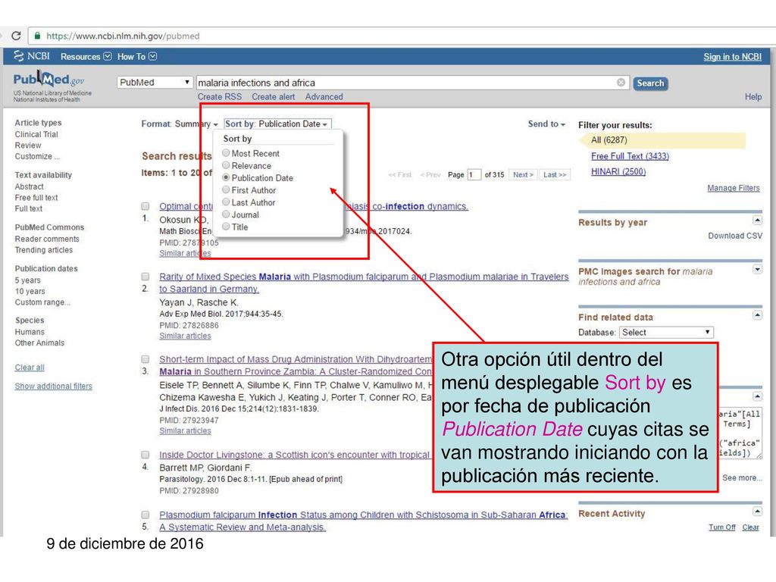Click the browser reload icon
776x582 pixels.
coord(16,36)
